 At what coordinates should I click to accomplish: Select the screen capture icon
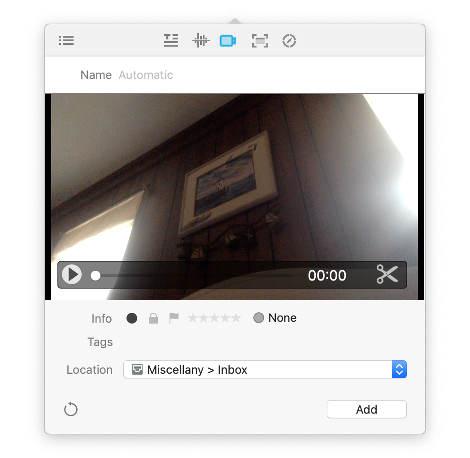pos(260,41)
